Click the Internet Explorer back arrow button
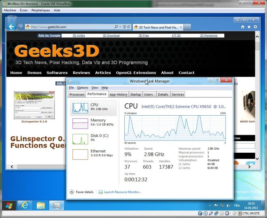This screenshot has height=218, width=267. tap(11, 27)
